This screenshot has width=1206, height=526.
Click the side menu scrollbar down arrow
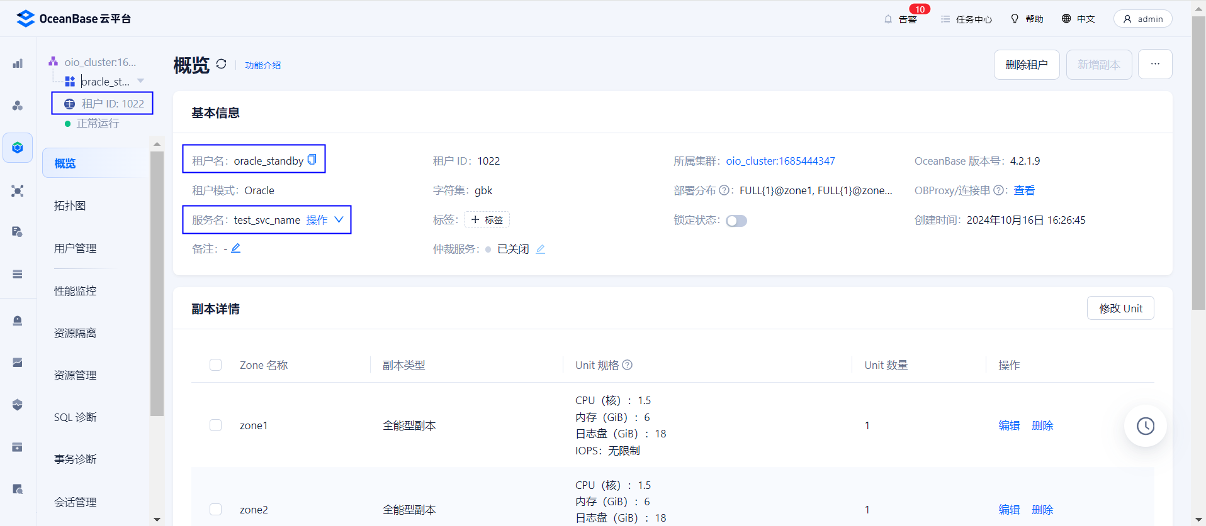click(157, 520)
